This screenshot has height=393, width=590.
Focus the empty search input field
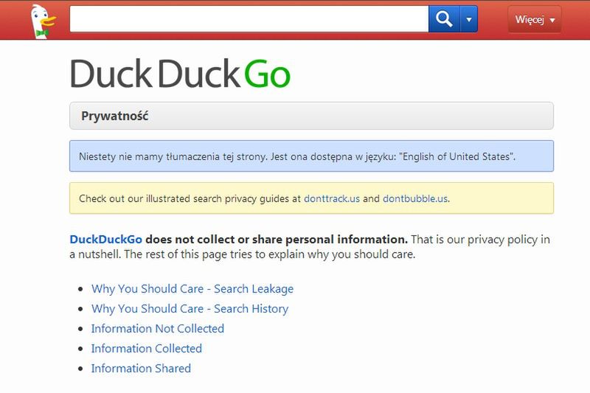(249, 19)
